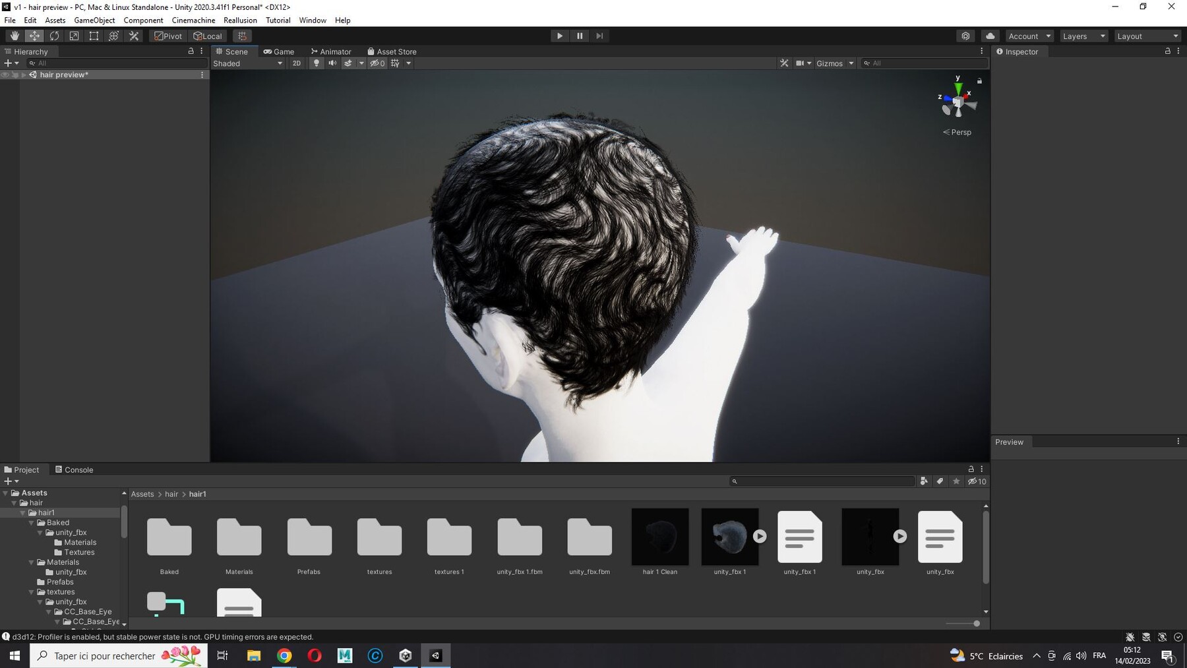Switch to the Console tab
This screenshot has height=668, width=1187.
(74, 470)
